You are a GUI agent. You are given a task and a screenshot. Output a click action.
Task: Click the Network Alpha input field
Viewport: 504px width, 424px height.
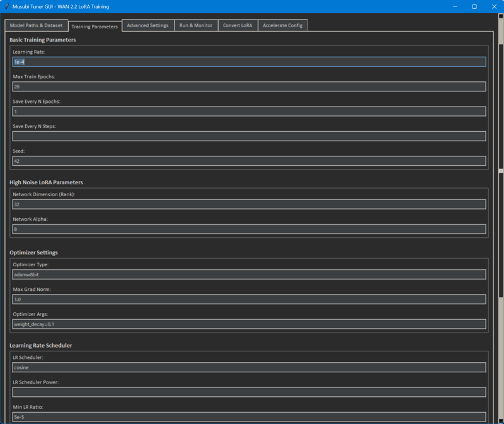(249, 229)
